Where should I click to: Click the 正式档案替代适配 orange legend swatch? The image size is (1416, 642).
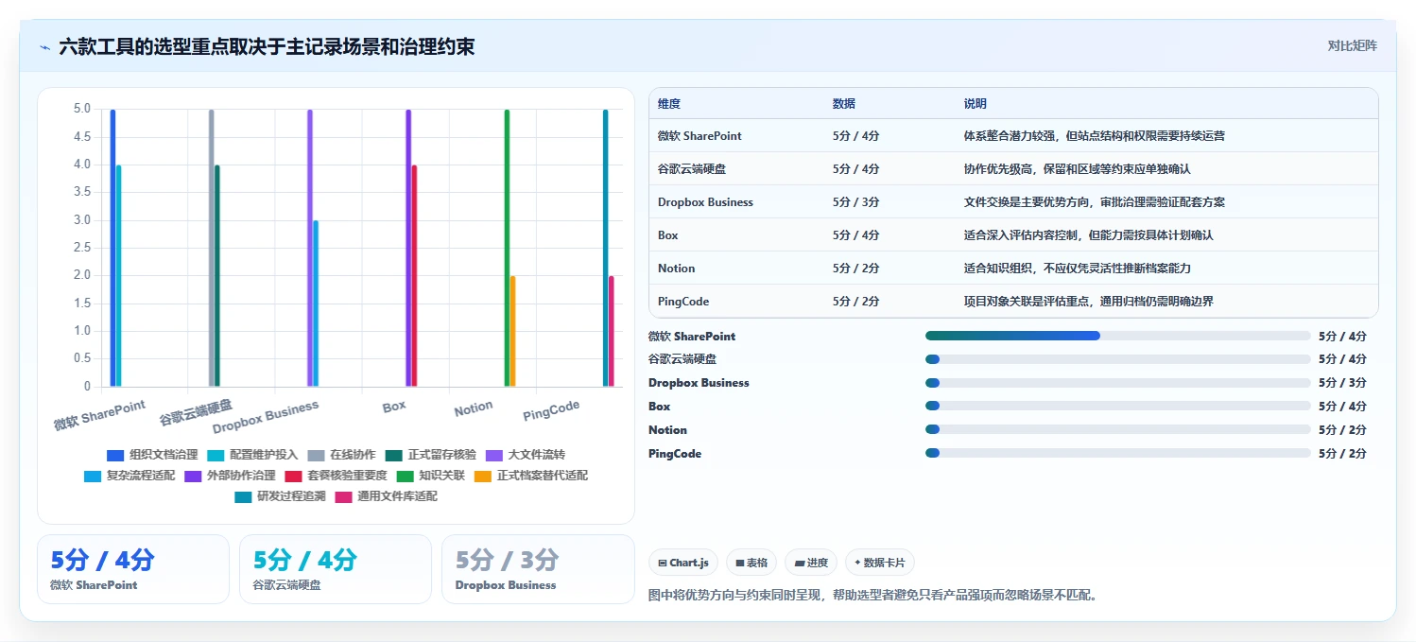(x=482, y=476)
